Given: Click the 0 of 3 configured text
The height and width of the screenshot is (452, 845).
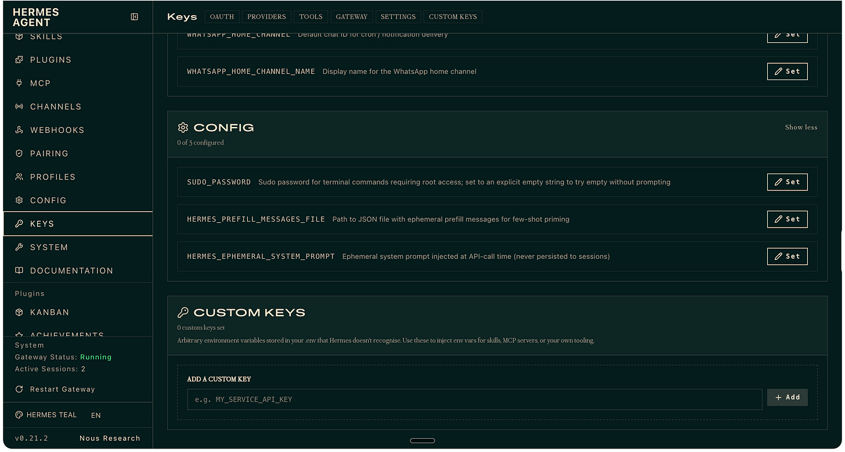Looking at the screenshot, I should [x=200, y=143].
